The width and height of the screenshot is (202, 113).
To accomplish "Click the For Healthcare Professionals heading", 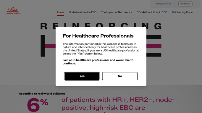I will tap(98, 36).
